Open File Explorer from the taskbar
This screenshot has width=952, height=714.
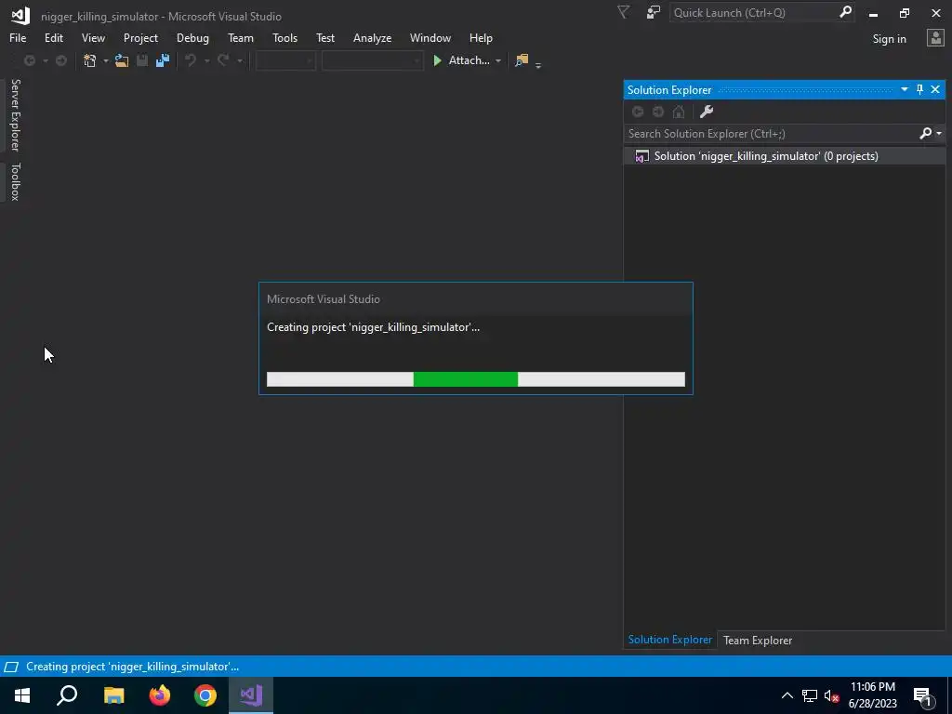(113, 695)
